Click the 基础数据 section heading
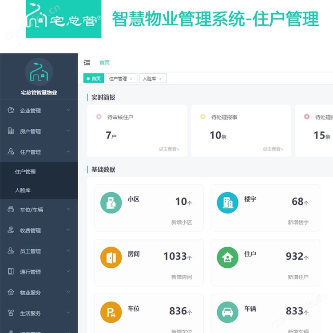The image size is (333, 333). tap(103, 170)
